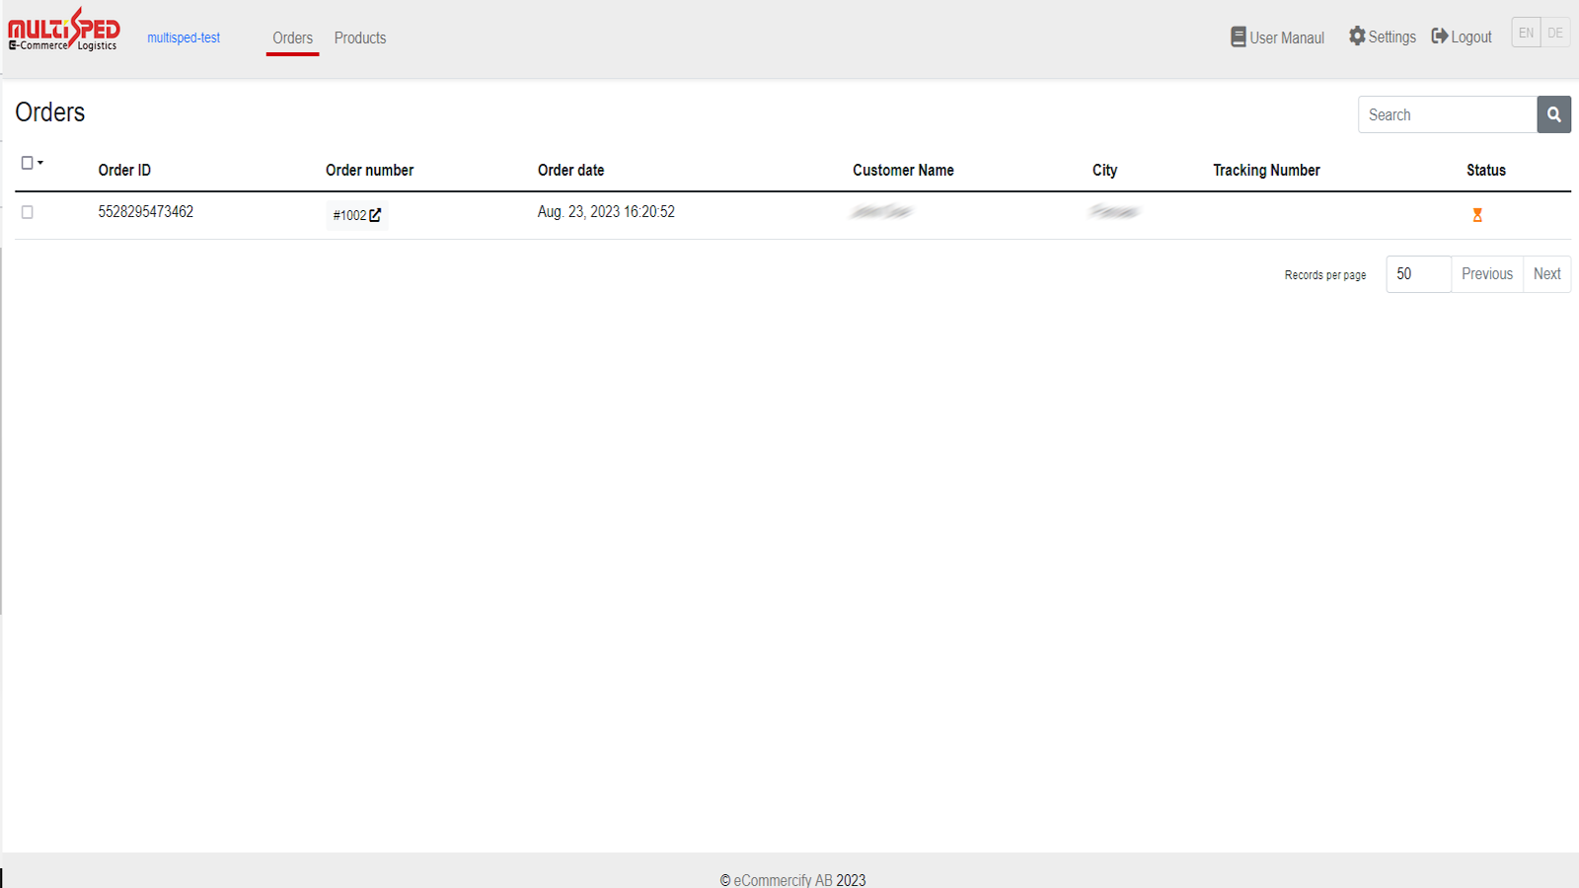Click the pending hourglass status icon
This screenshot has width=1579, height=888.
pyautogui.click(x=1477, y=215)
